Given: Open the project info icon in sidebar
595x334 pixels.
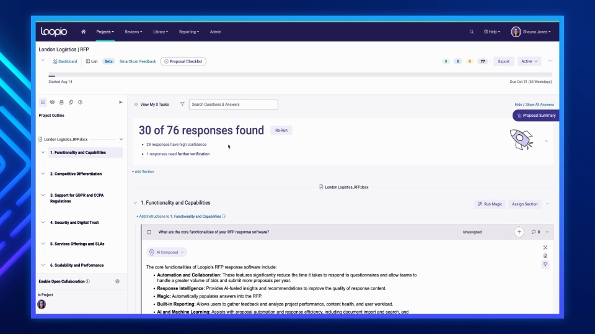Looking at the screenshot, I should tap(80, 102).
